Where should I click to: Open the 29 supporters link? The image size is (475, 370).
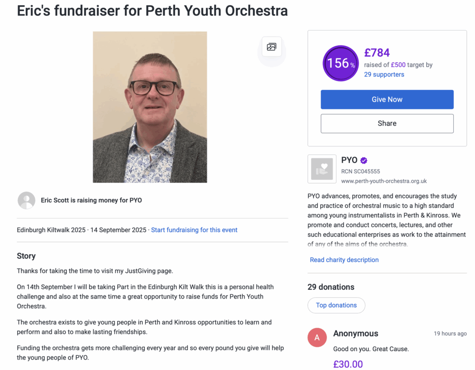click(x=384, y=75)
